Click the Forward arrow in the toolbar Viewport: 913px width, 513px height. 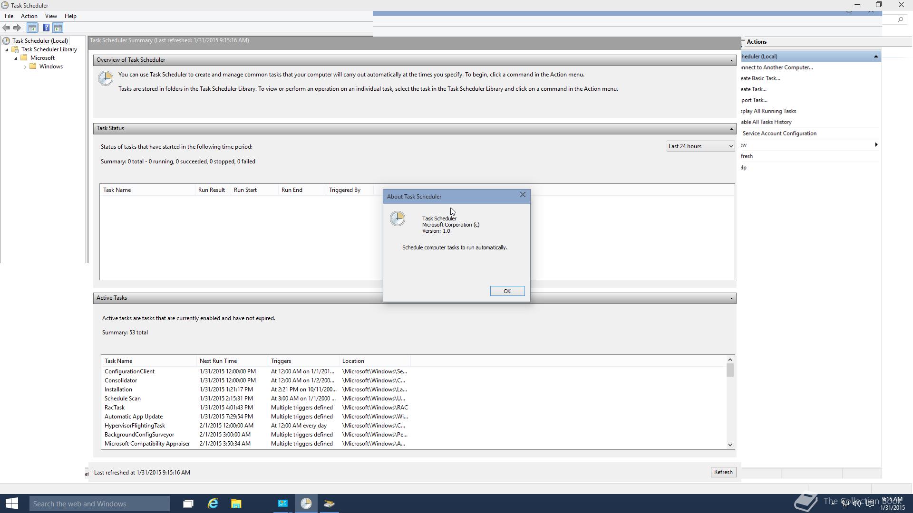pyautogui.click(x=17, y=28)
